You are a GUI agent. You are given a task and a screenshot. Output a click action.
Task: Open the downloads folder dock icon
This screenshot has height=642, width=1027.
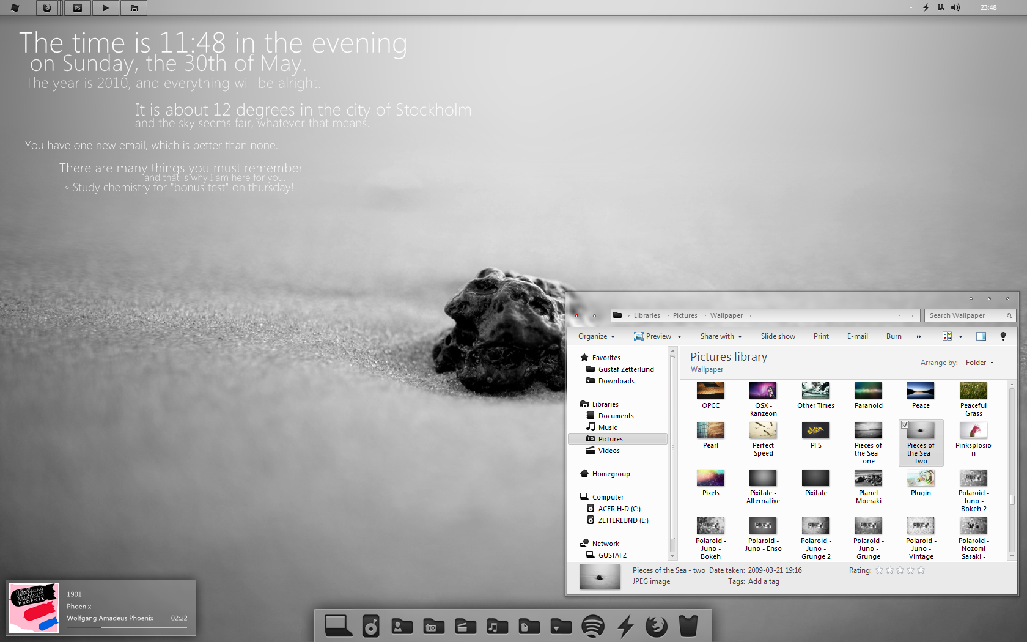pos(561,626)
